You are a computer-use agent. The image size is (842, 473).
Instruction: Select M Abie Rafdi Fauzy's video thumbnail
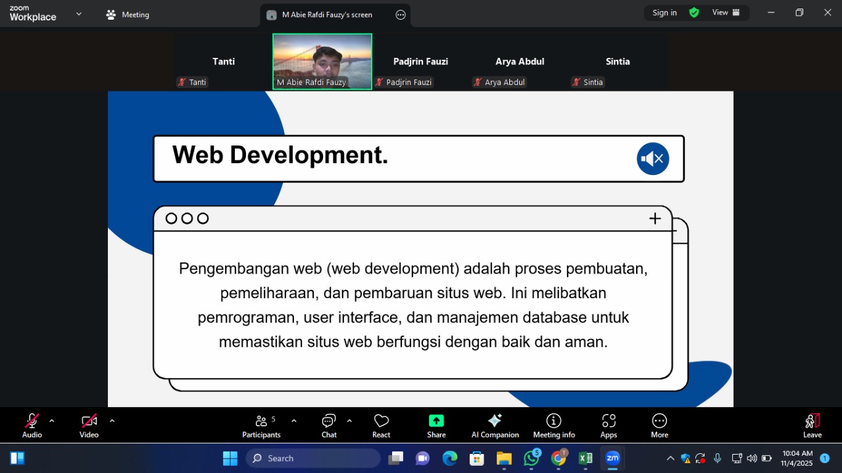pyautogui.click(x=322, y=61)
